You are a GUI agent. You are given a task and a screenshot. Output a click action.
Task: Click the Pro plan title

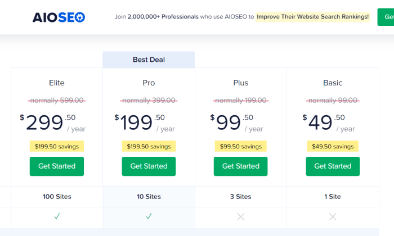click(x=149, y=83)
